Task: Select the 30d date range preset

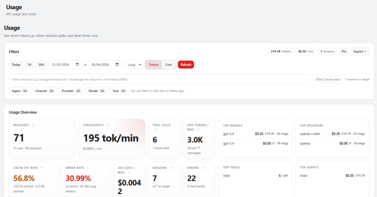Action: point(41,65)
